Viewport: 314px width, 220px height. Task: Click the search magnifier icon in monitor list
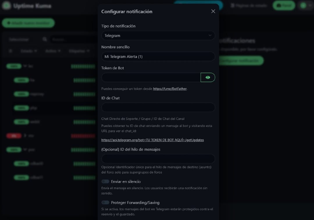point(45,39)
